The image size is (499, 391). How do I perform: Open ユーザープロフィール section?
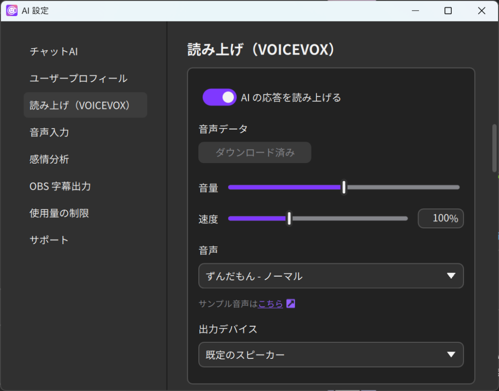(x=78, y=78)
